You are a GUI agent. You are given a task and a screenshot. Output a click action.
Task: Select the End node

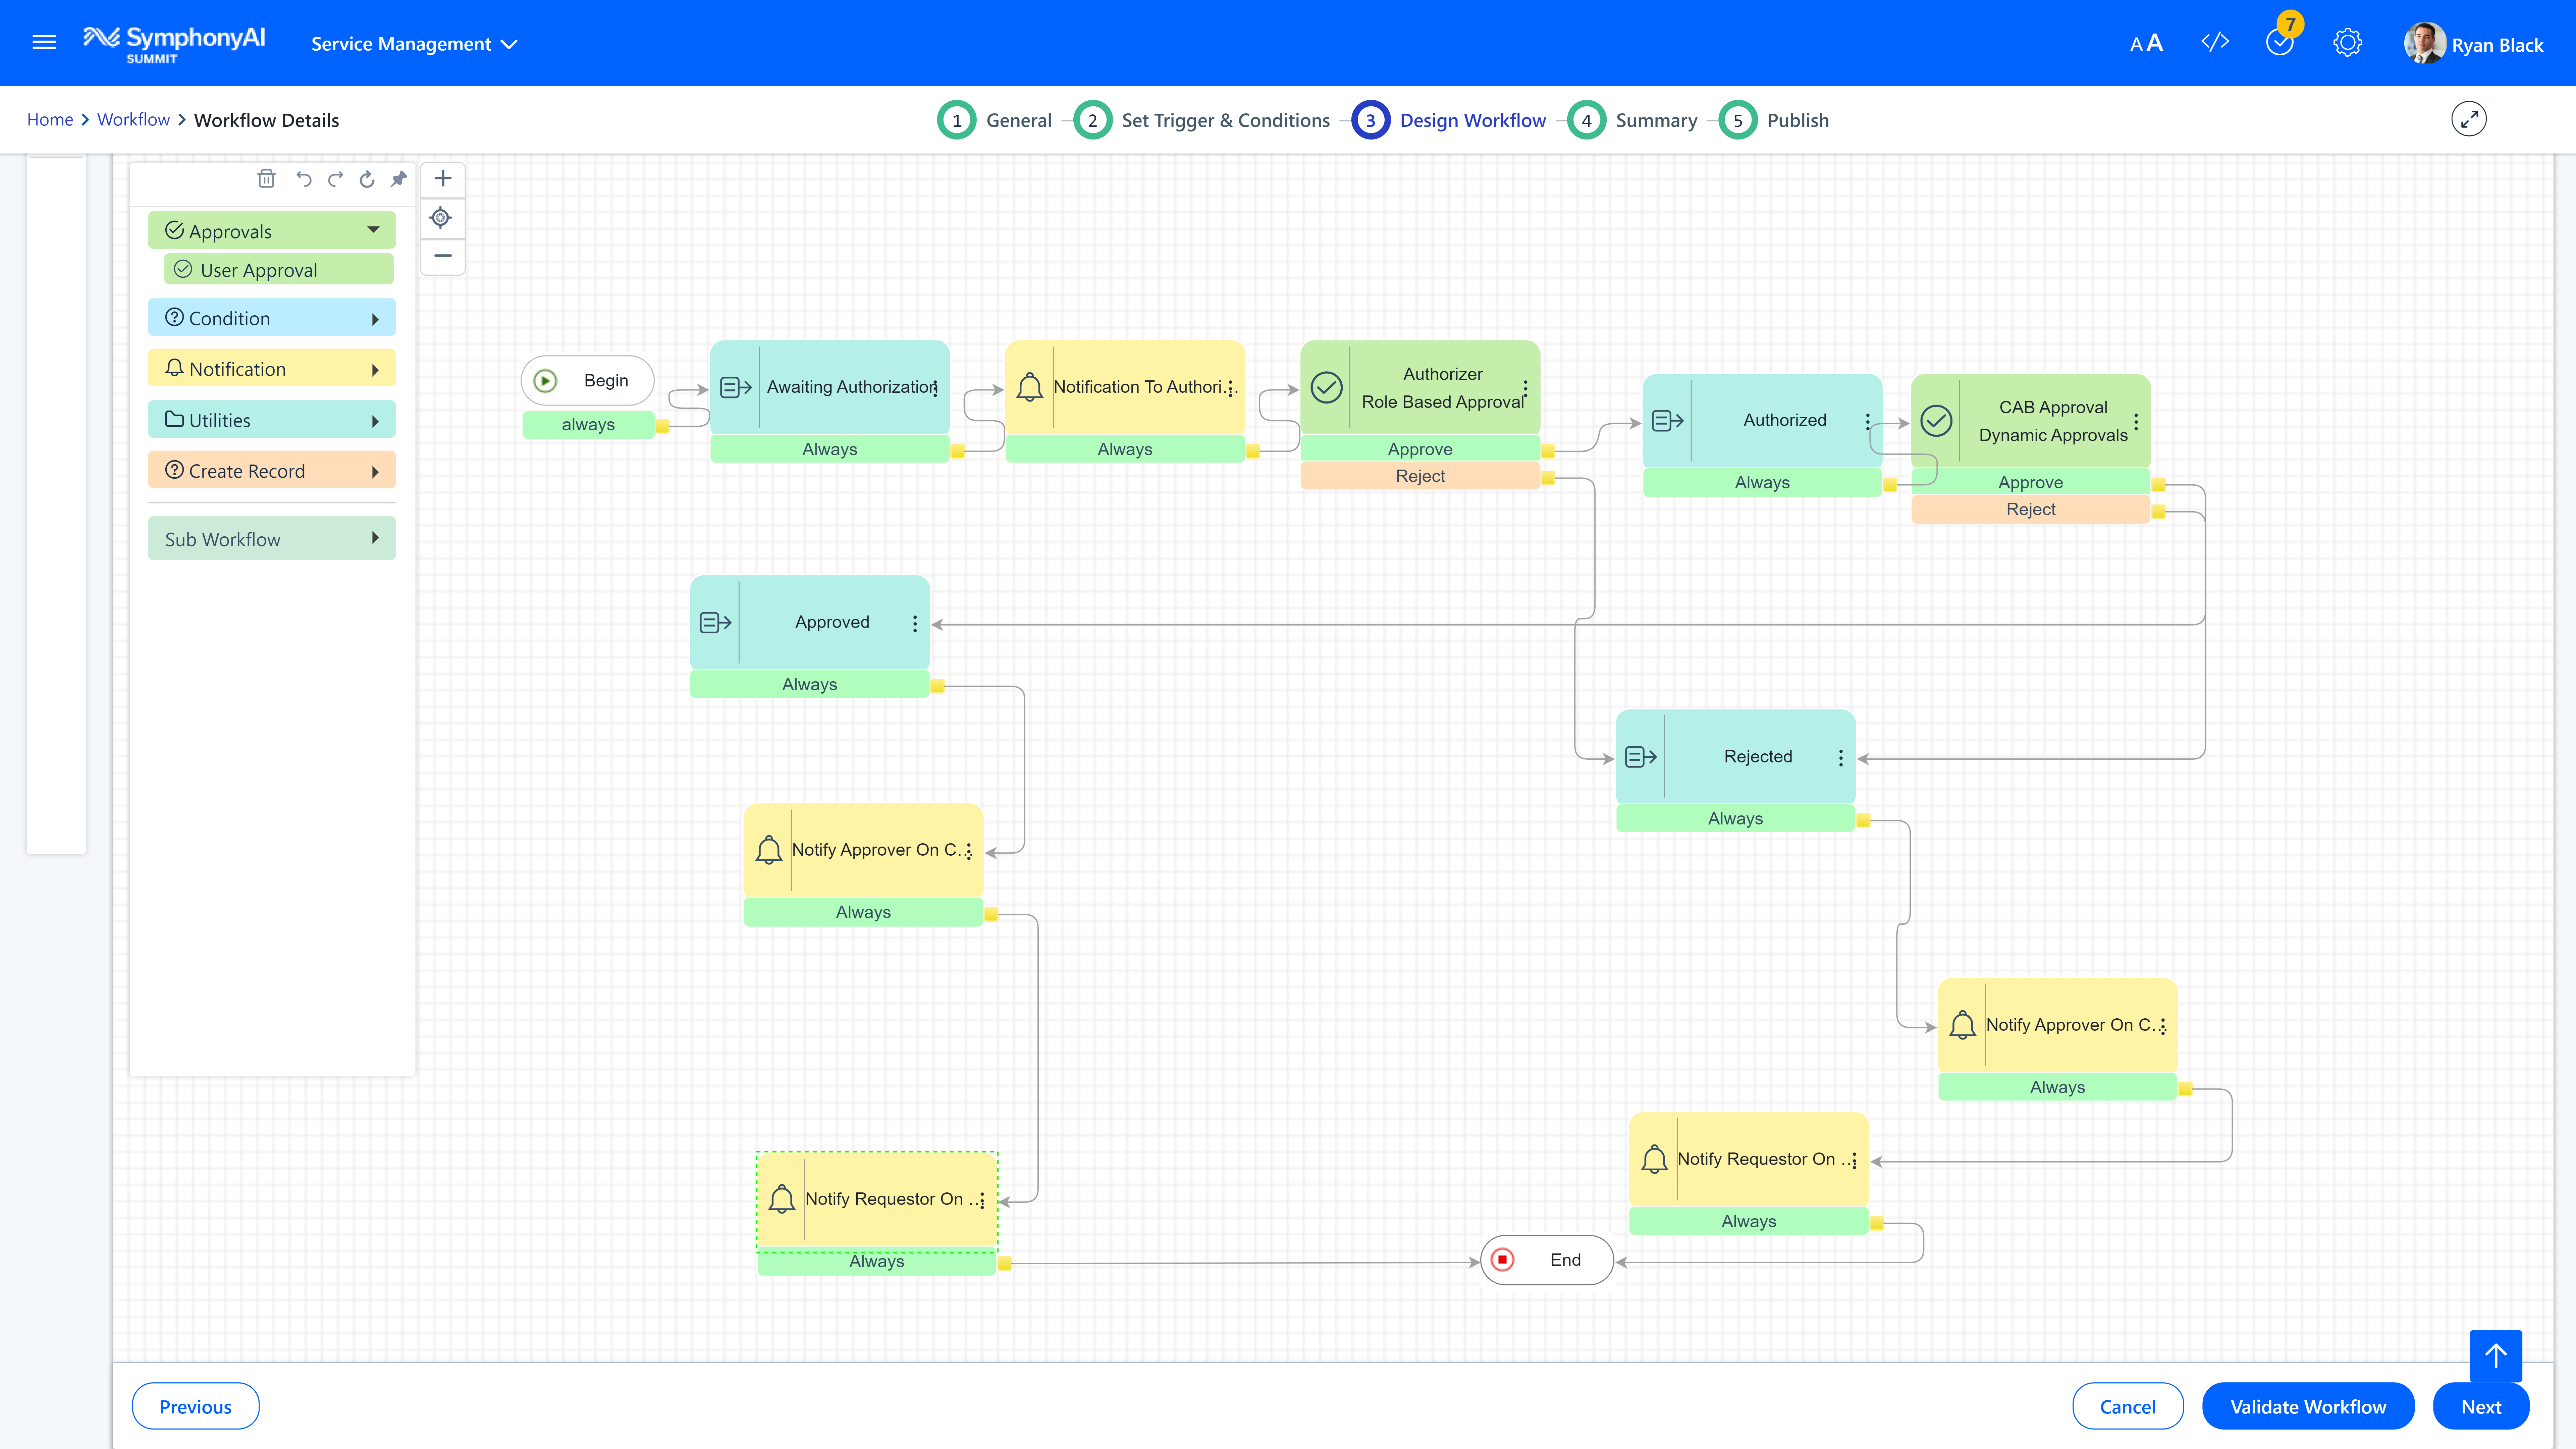click(x=1547, y=1260)
